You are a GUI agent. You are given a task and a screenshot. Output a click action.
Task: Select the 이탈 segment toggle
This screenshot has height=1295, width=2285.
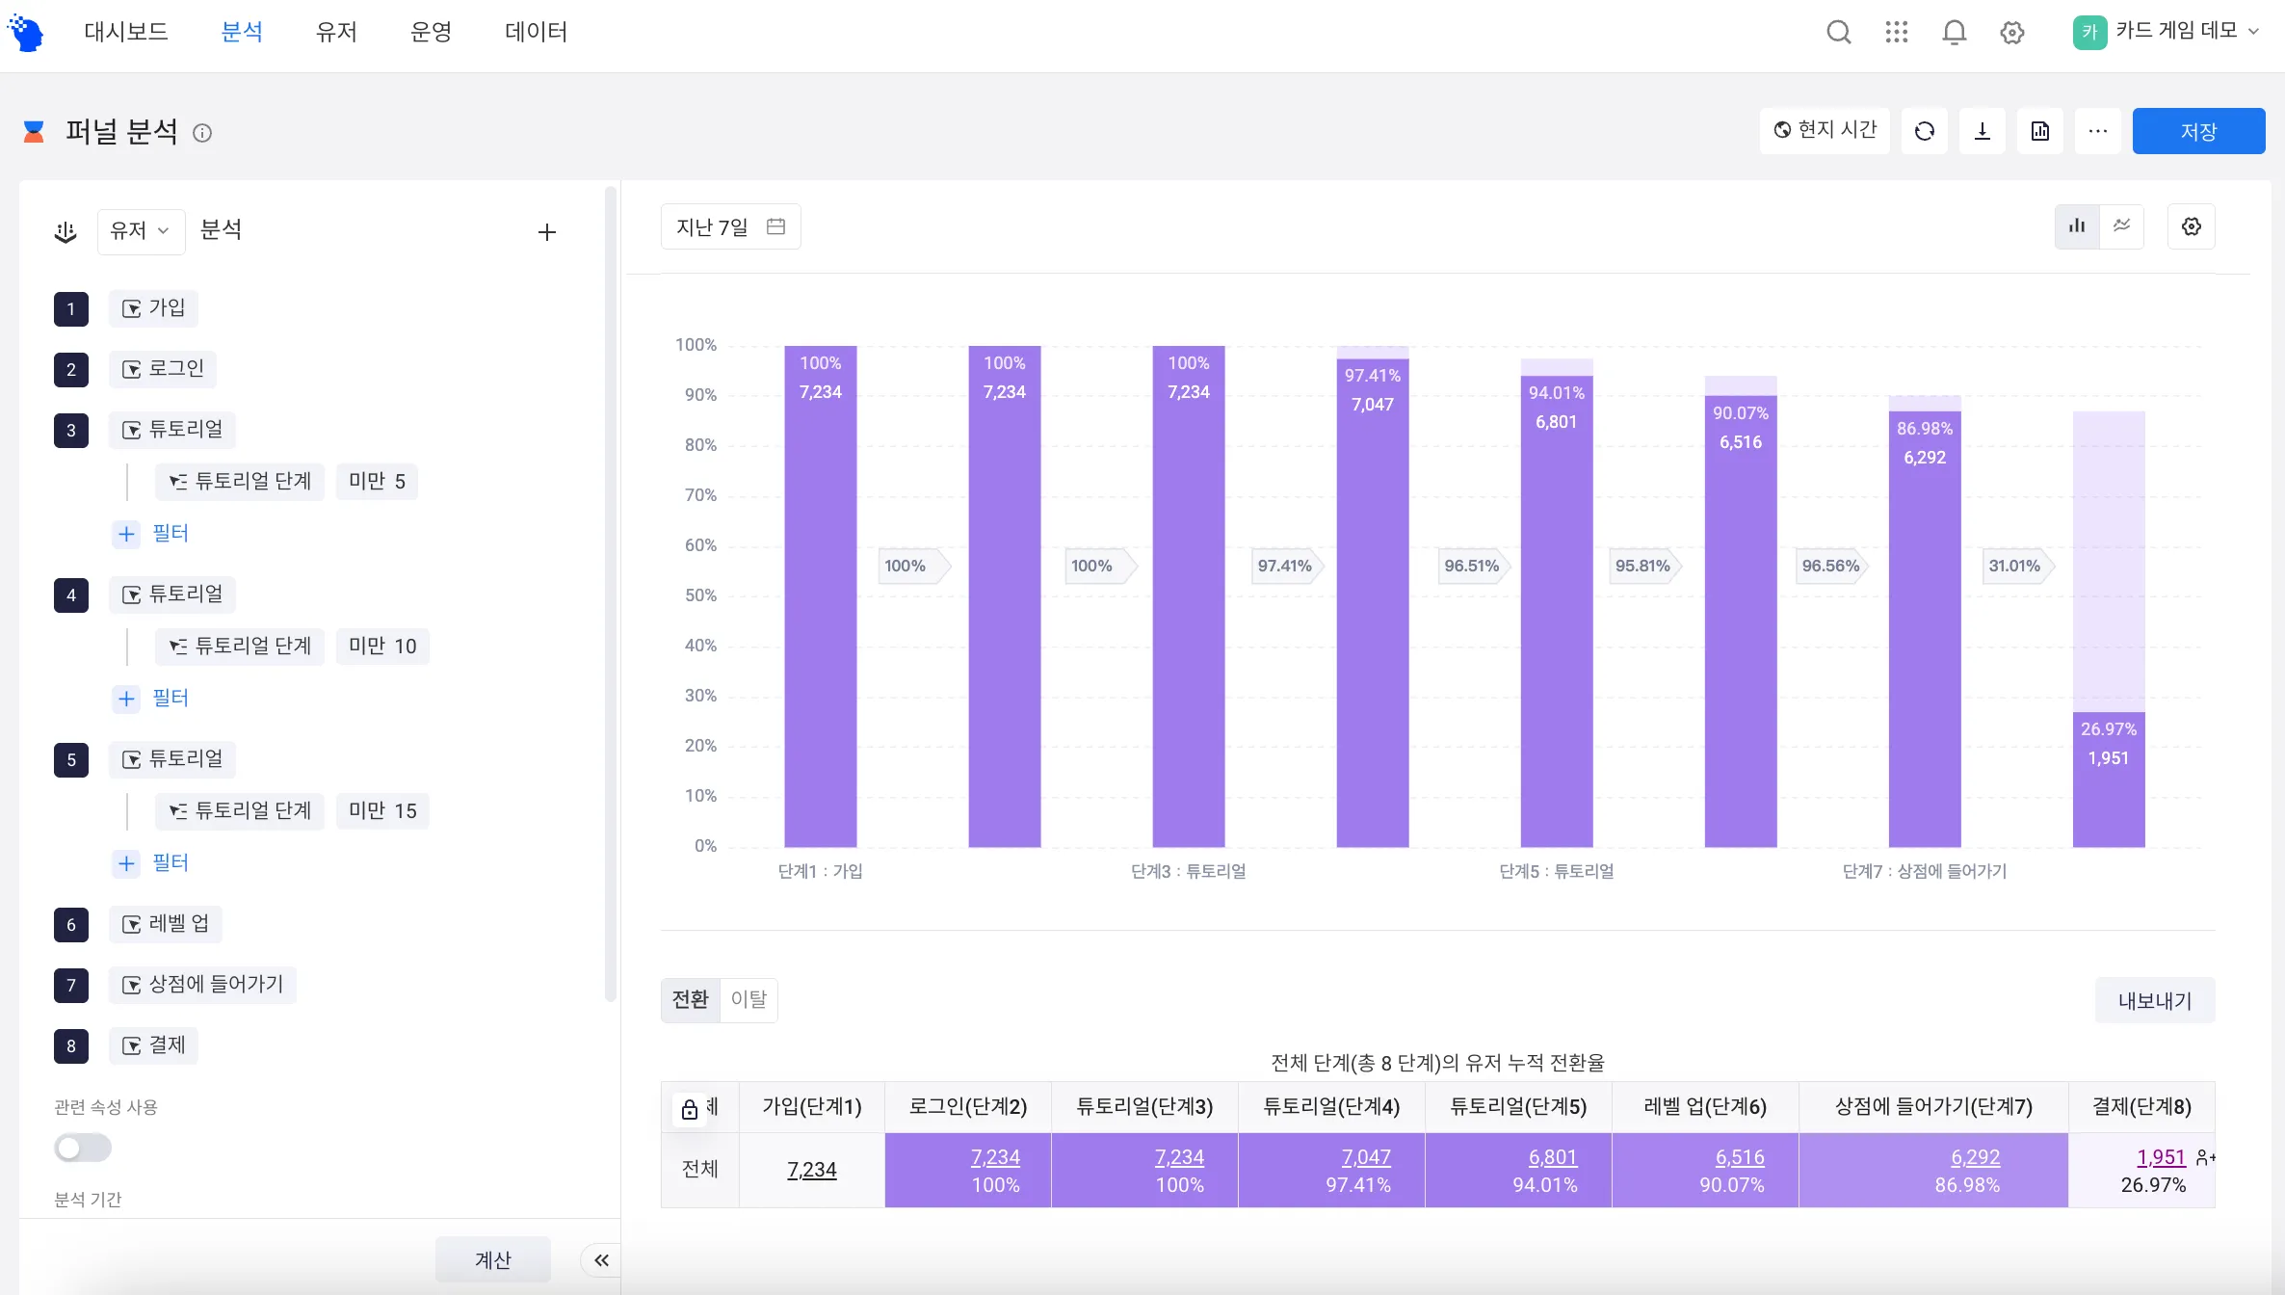(x=749, y=999)
